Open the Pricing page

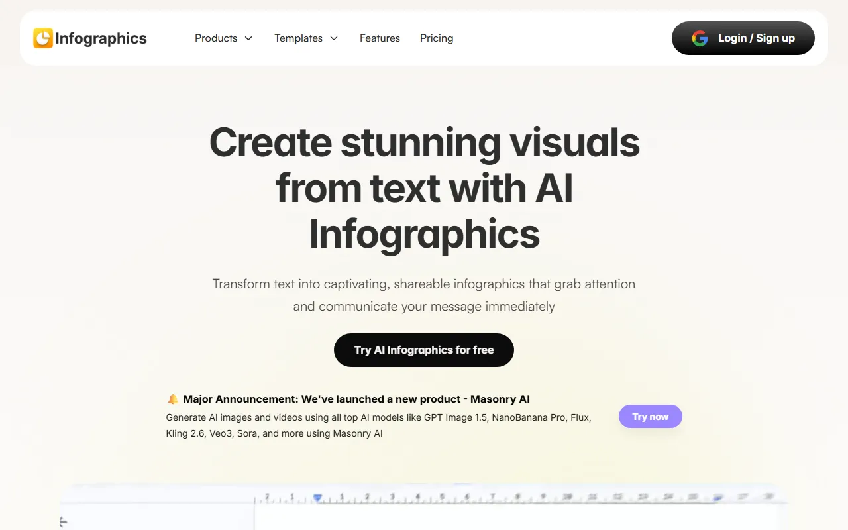(x=437, y=38)
